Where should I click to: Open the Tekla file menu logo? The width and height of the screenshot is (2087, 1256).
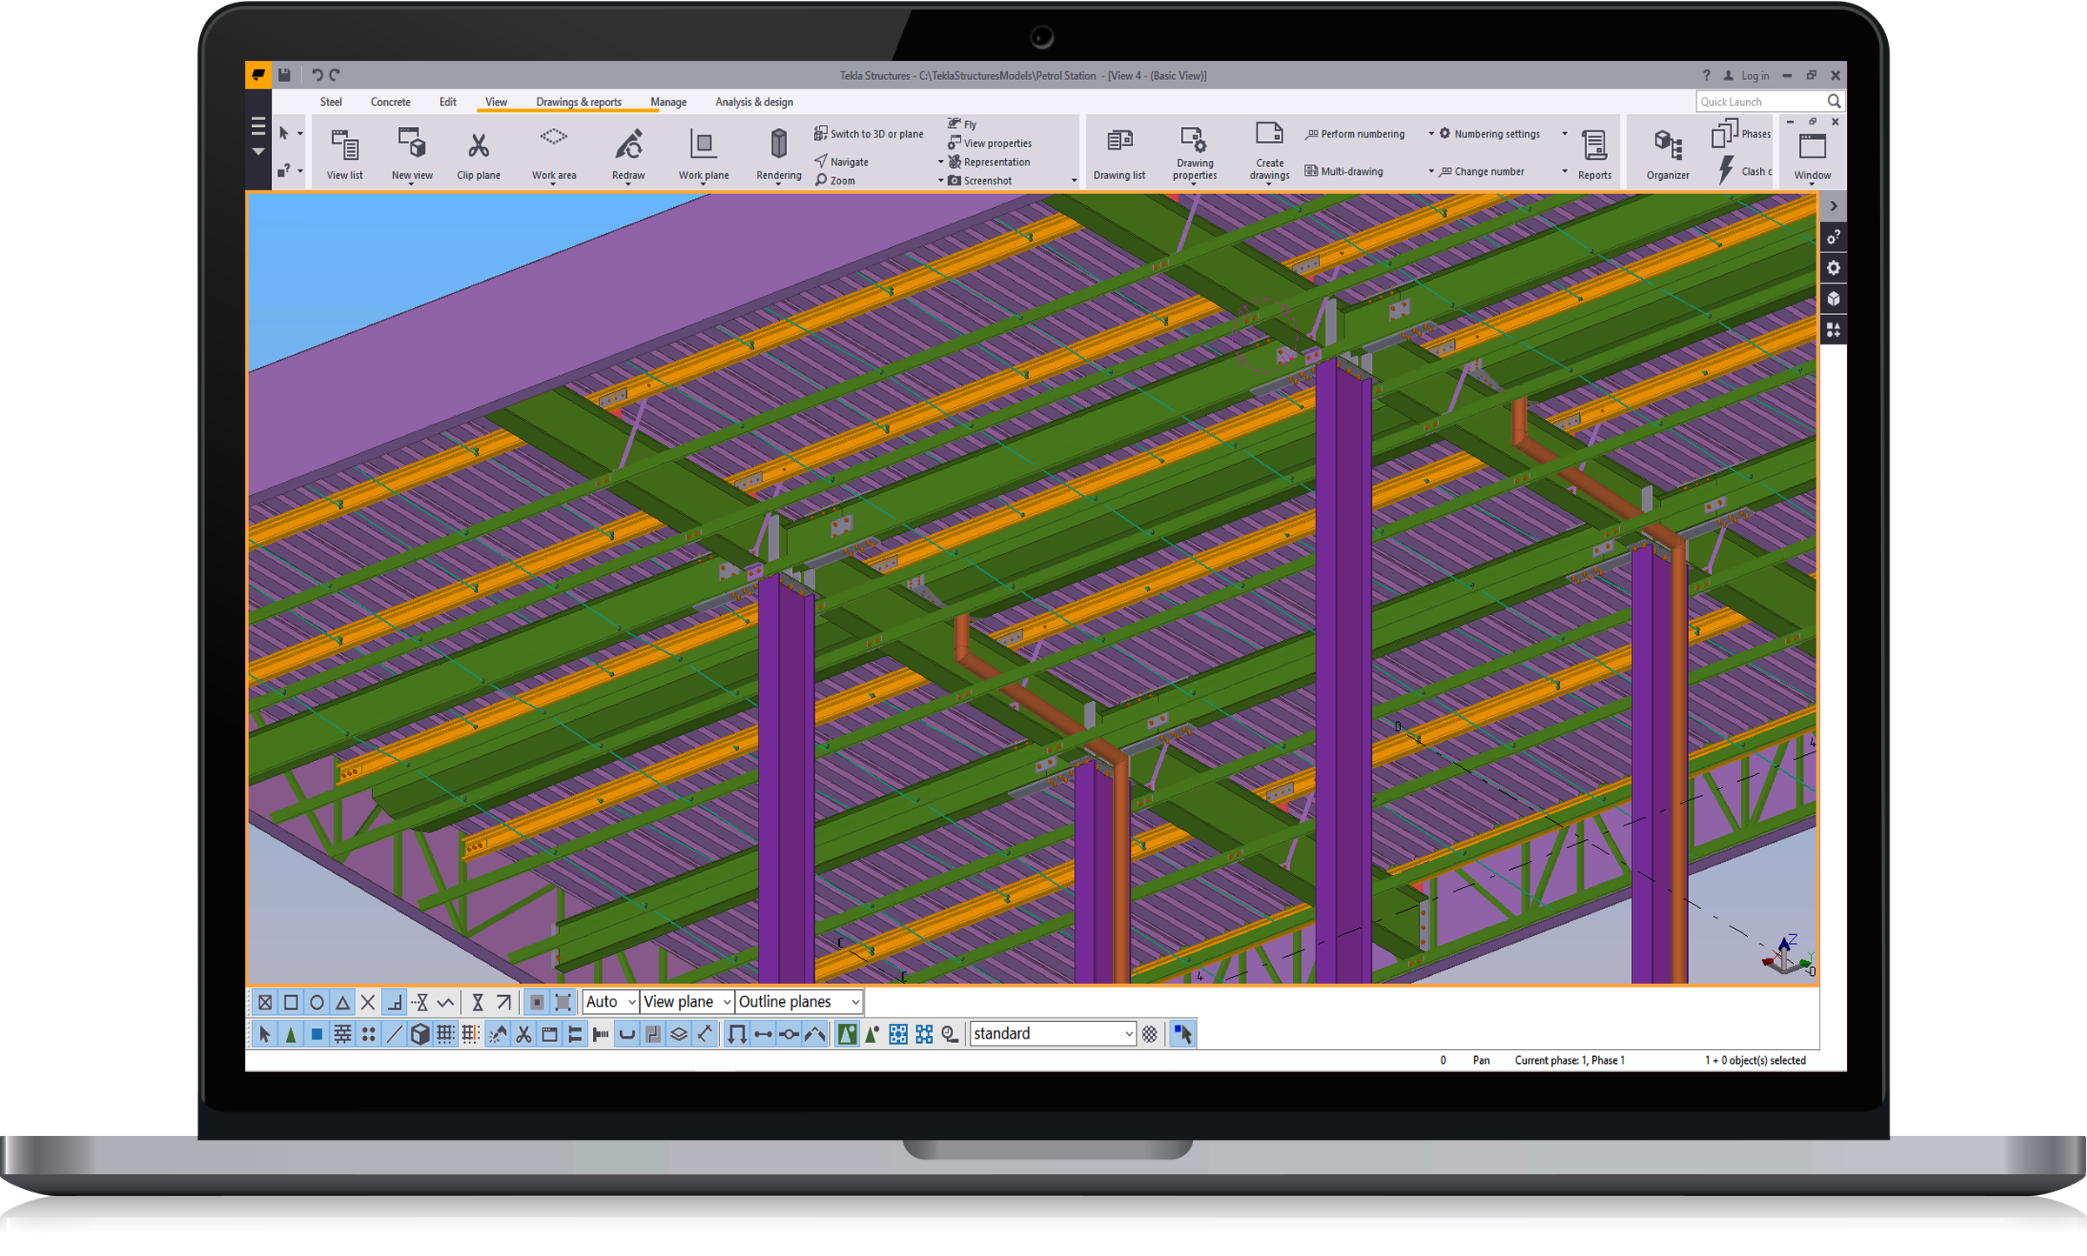258,75
